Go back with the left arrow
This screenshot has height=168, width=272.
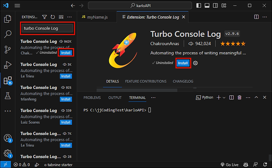pyautogui.click(x=73, y=5)
